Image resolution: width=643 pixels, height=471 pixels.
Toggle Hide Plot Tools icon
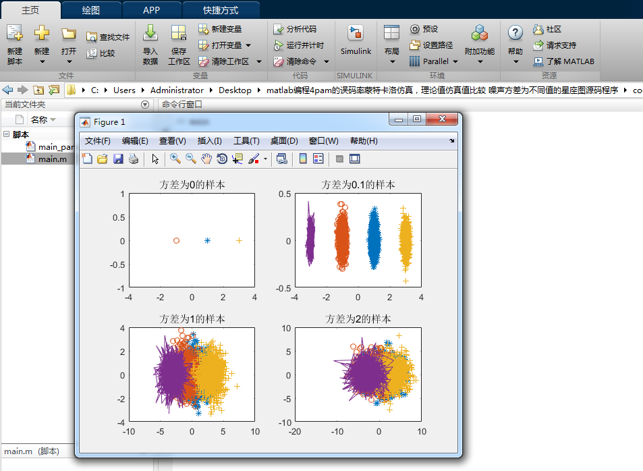[339, 159]
